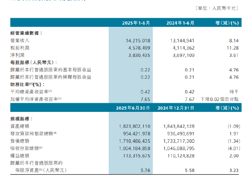Select value 7.65
Screen dimensions: 250x176
(145, 99)
